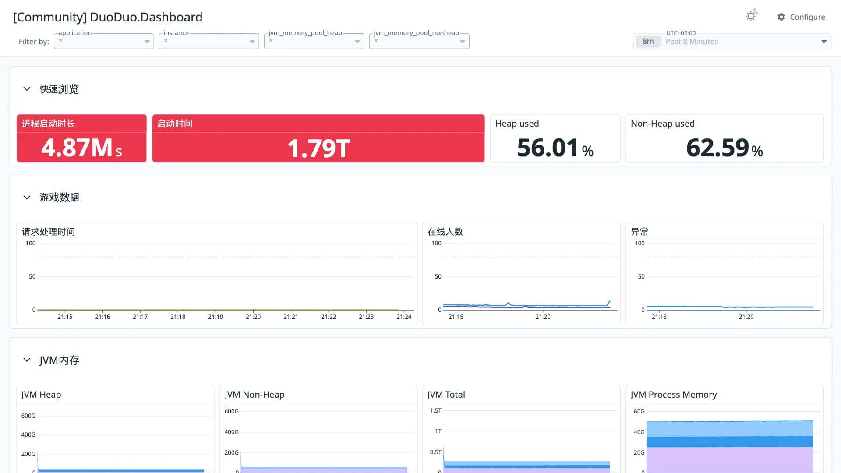Collapse the JVM内存 section
Viewport: 841px width, 473px height.
(x=27, y=360)
